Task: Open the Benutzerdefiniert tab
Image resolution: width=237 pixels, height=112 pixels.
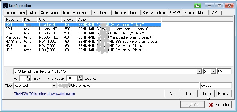Action: tap(154, 13)
